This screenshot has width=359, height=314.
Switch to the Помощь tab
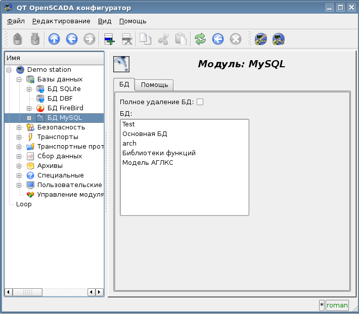coord(154,85)
